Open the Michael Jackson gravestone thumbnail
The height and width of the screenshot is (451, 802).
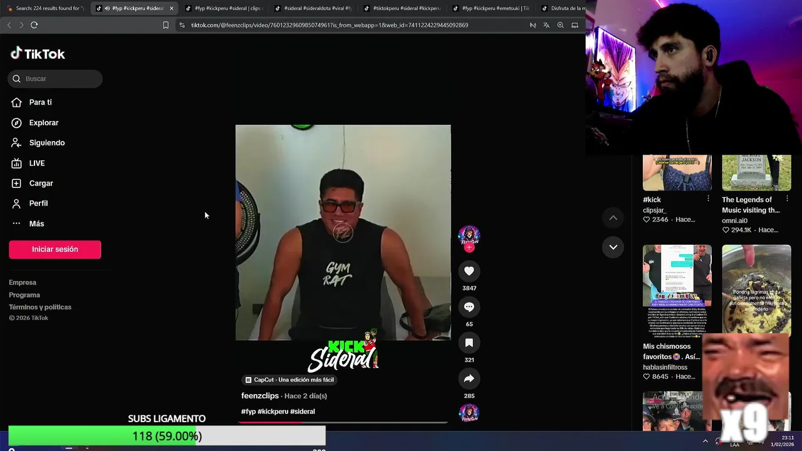[756, 173]
